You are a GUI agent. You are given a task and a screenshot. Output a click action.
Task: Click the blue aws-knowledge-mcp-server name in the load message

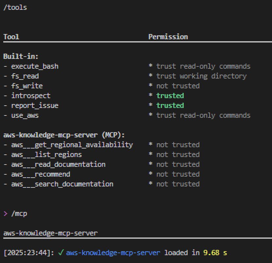click(113, 253)
